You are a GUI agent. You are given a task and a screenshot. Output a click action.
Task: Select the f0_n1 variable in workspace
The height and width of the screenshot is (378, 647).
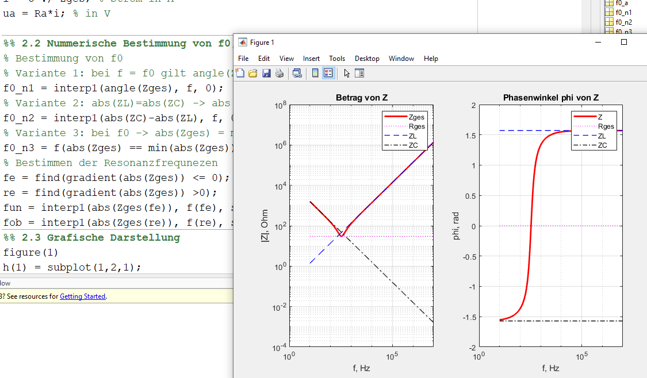click(623, 12)
